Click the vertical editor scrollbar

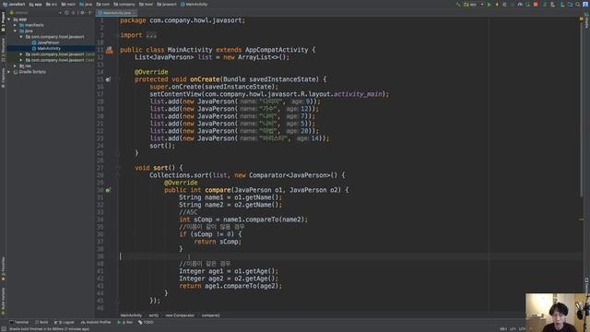(x=582, y=109)
